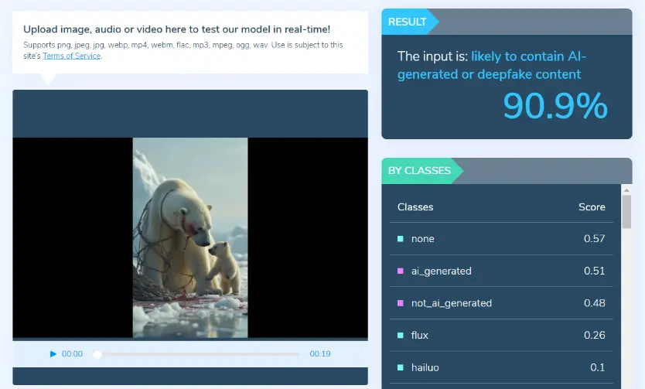Click the classes list scrollbar thumb

626,211
